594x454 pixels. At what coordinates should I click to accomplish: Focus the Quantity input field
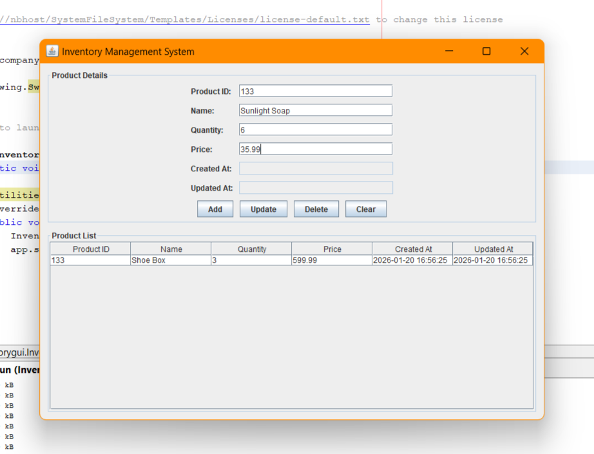pos(316,130)
